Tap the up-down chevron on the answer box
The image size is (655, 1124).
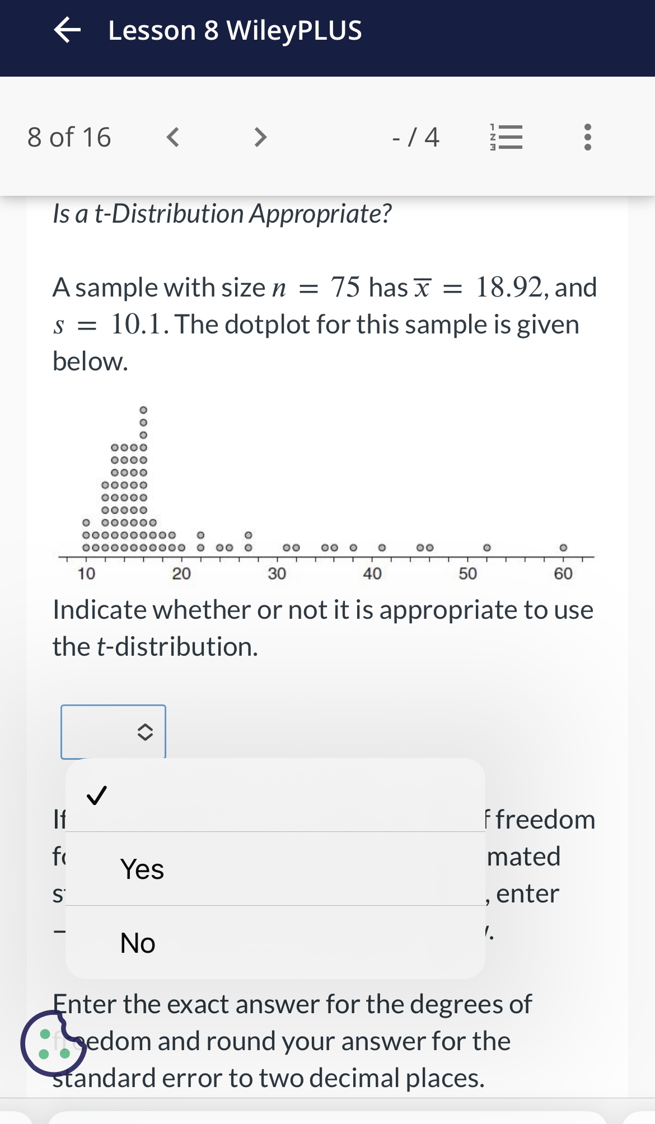coord(145,731)
